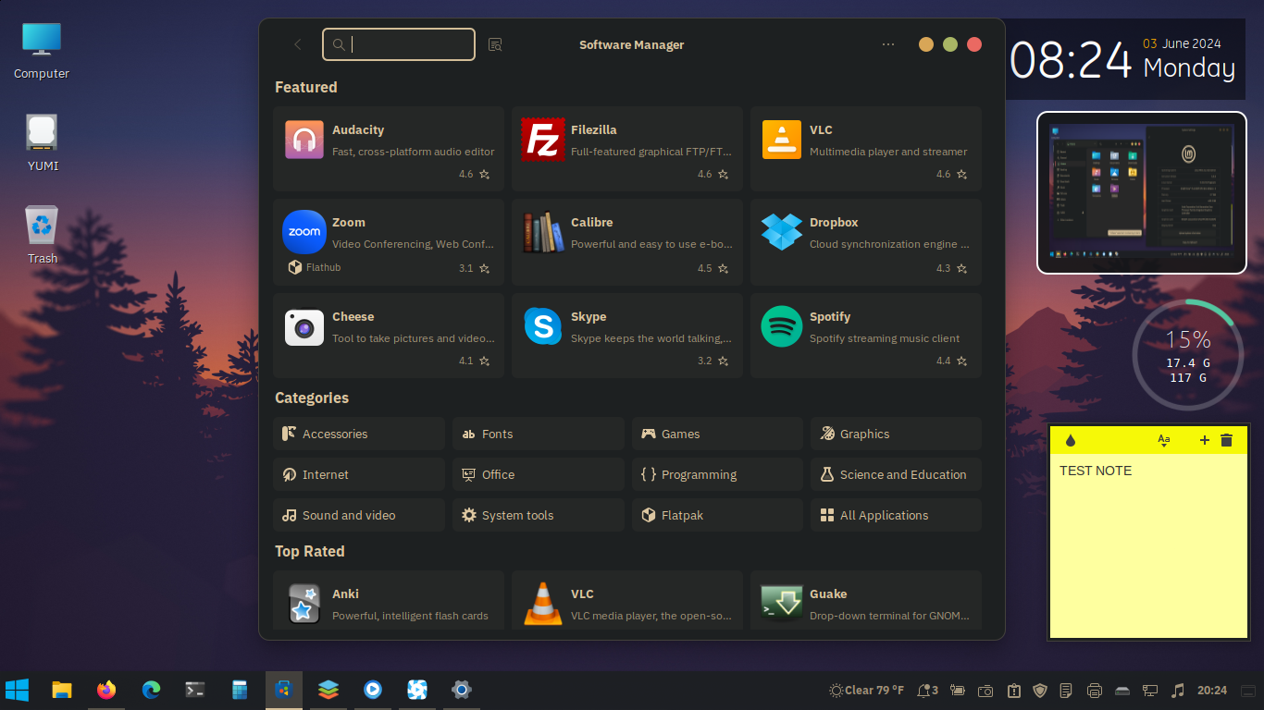Browse the Sound and video category
This screenshot has height=710, width=1264.
(359, 515)
